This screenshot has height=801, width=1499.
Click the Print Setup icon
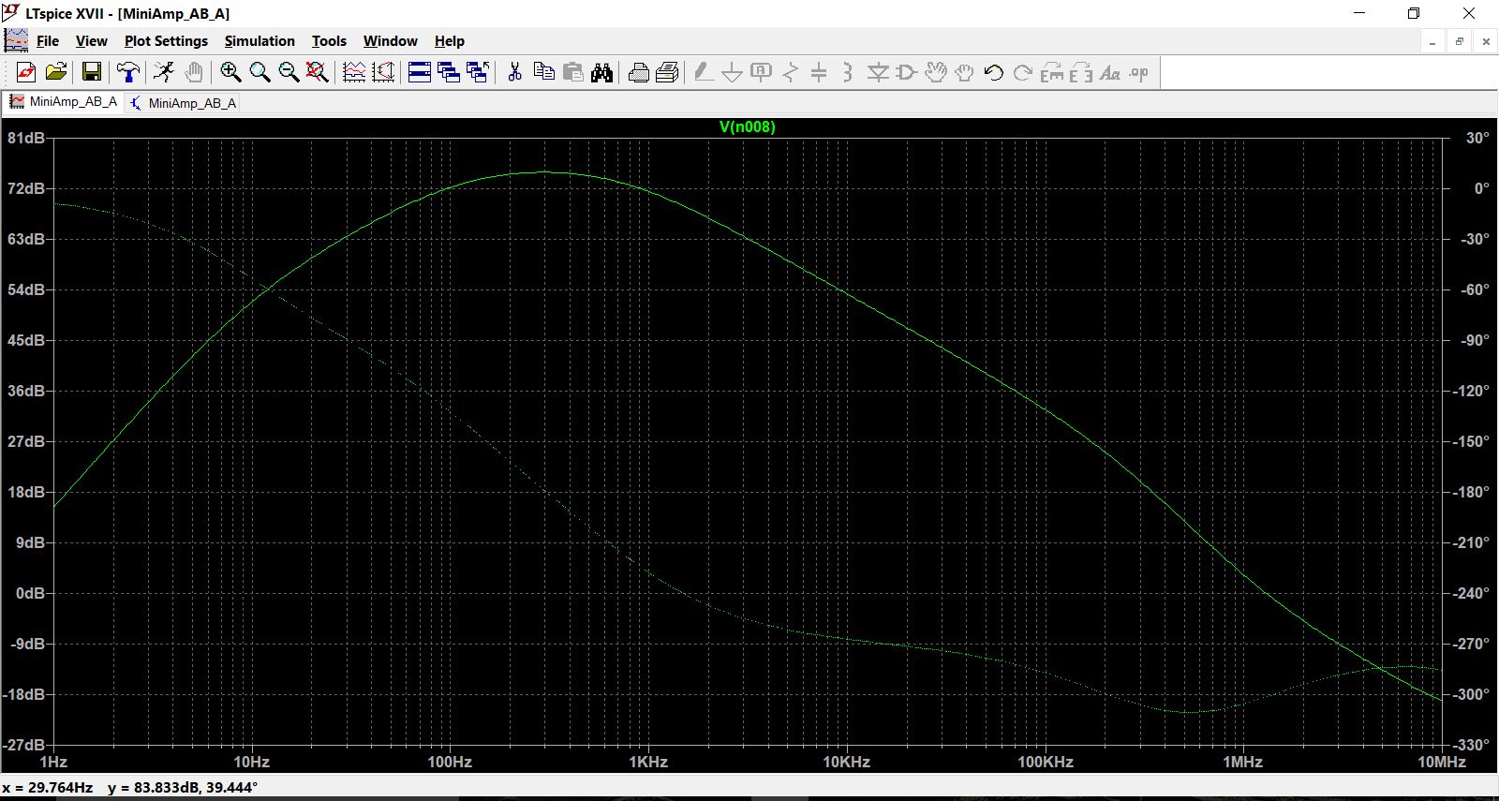668,72
